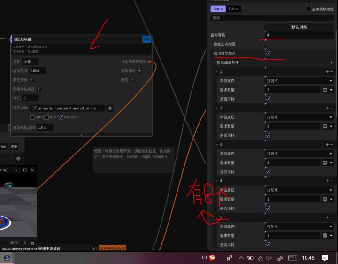This screenshot has height=264, width=338.
Task: Switch to the Game tab
Action: 218,9
